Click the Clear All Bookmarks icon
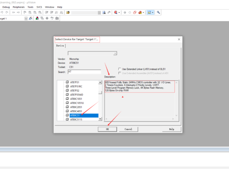The height and width of the screenshot is (169, 229). tap(40, 13)
